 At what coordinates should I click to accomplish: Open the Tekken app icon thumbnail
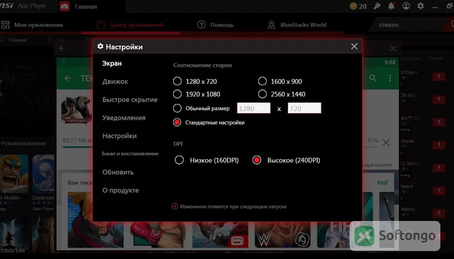77,110
